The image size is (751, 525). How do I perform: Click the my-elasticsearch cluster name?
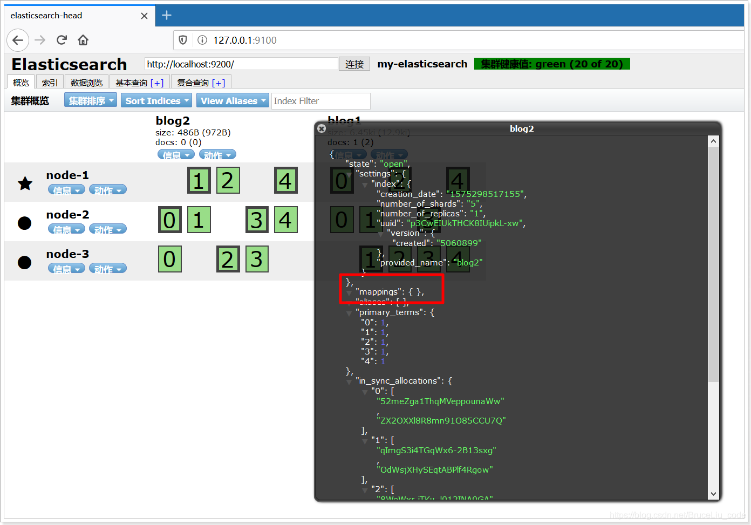422,64
